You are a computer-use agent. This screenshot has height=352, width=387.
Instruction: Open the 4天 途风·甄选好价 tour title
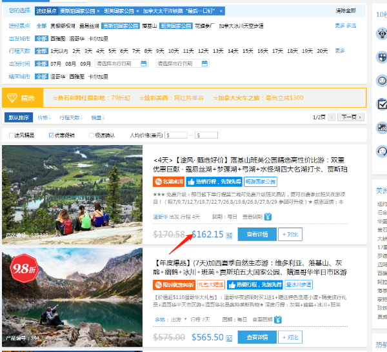click(x=250, y=164)
